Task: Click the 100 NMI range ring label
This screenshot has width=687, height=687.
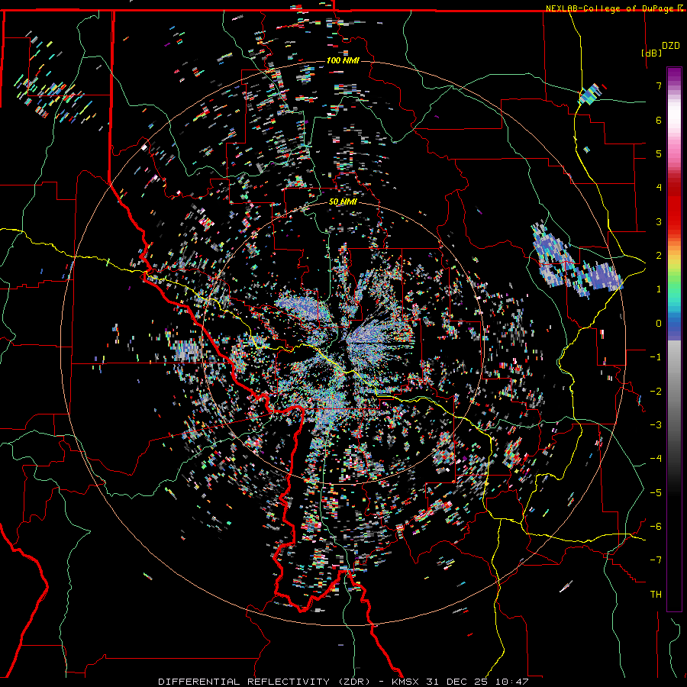Action: click(343, 60)
